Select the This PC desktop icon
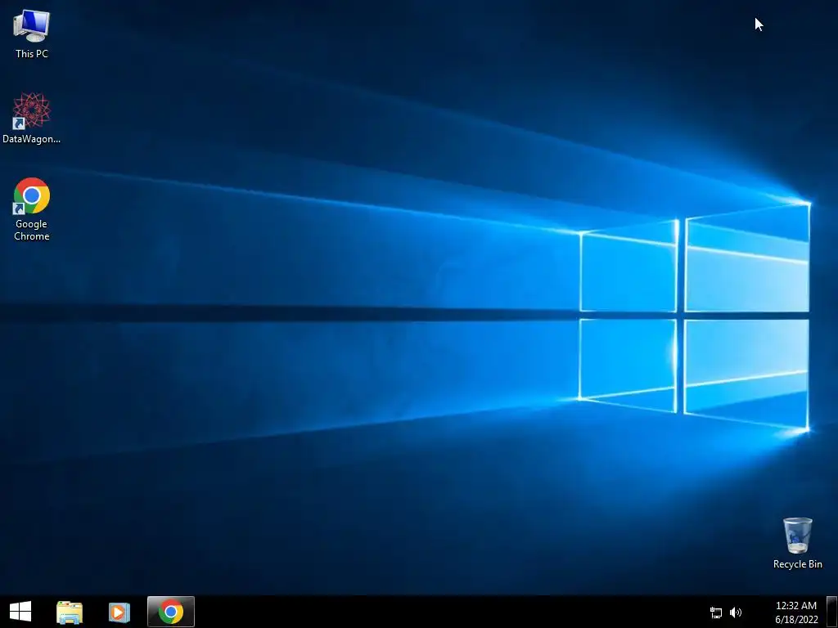Image resolution: width=838 pixels, height=628 pixels. point(32,34)
